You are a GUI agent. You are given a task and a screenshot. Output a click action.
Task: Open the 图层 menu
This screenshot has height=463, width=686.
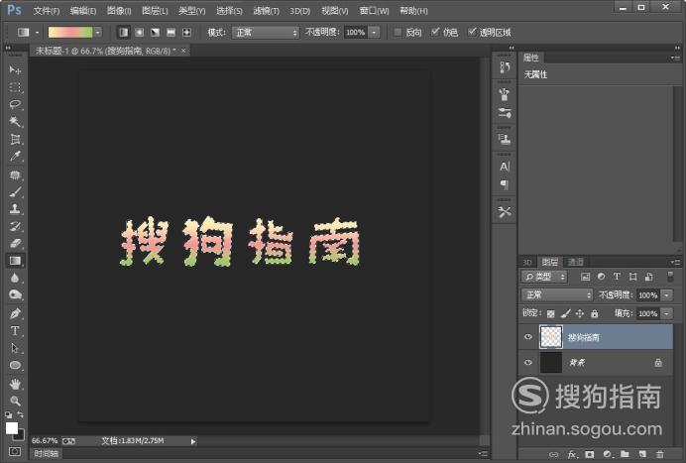[x=155, y=11]
